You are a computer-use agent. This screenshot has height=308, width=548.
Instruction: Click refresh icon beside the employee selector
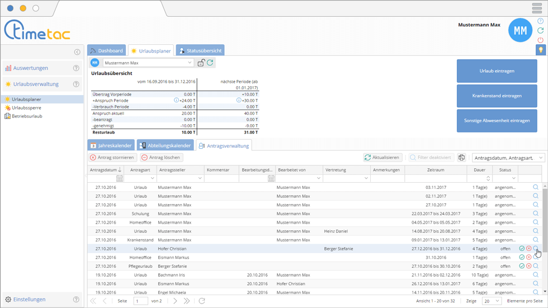pos(210,63)
